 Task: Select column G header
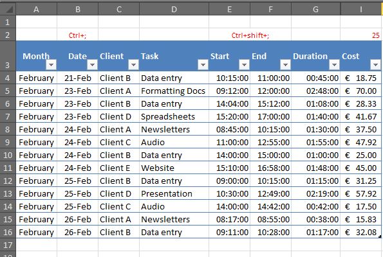[x=315, y=9]
